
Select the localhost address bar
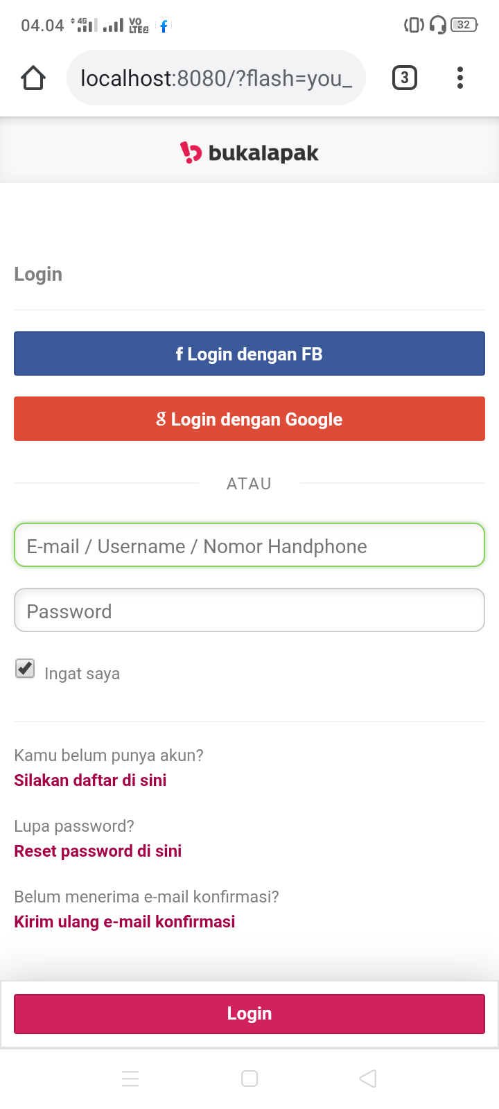[x=216, y=78]
